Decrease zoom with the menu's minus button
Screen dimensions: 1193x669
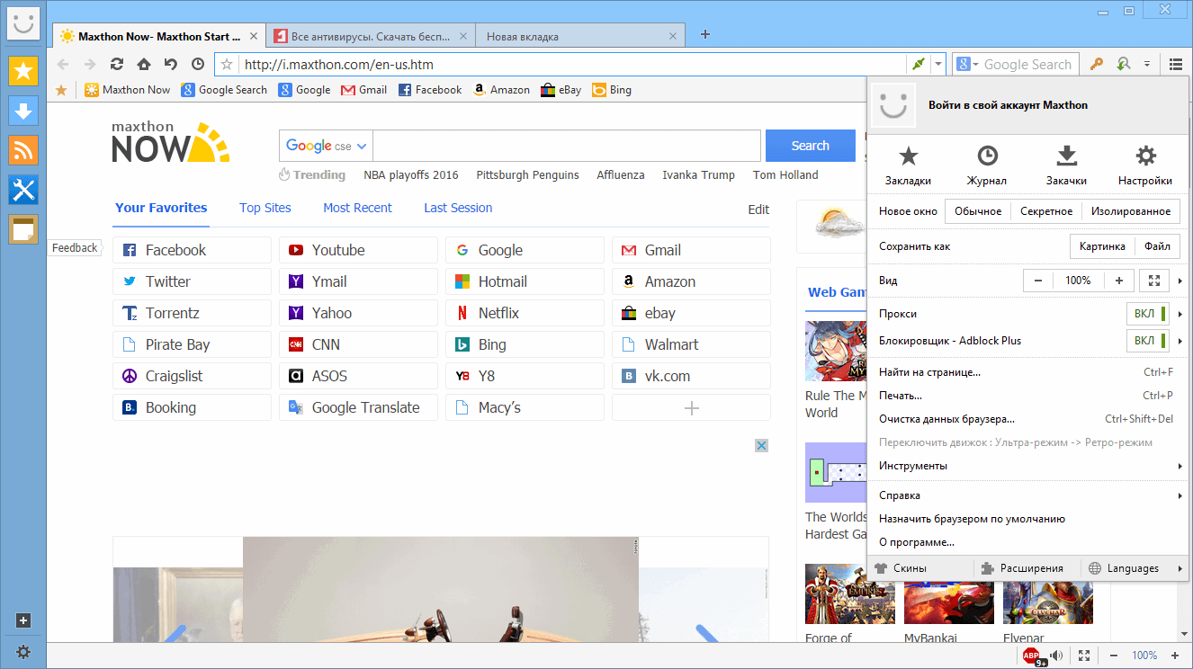pos(1038,281)
